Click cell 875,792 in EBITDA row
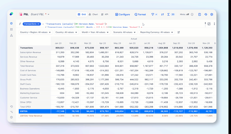Image resolution: width=231 pixels, height=134 pixels. click(x=103, y=111)
